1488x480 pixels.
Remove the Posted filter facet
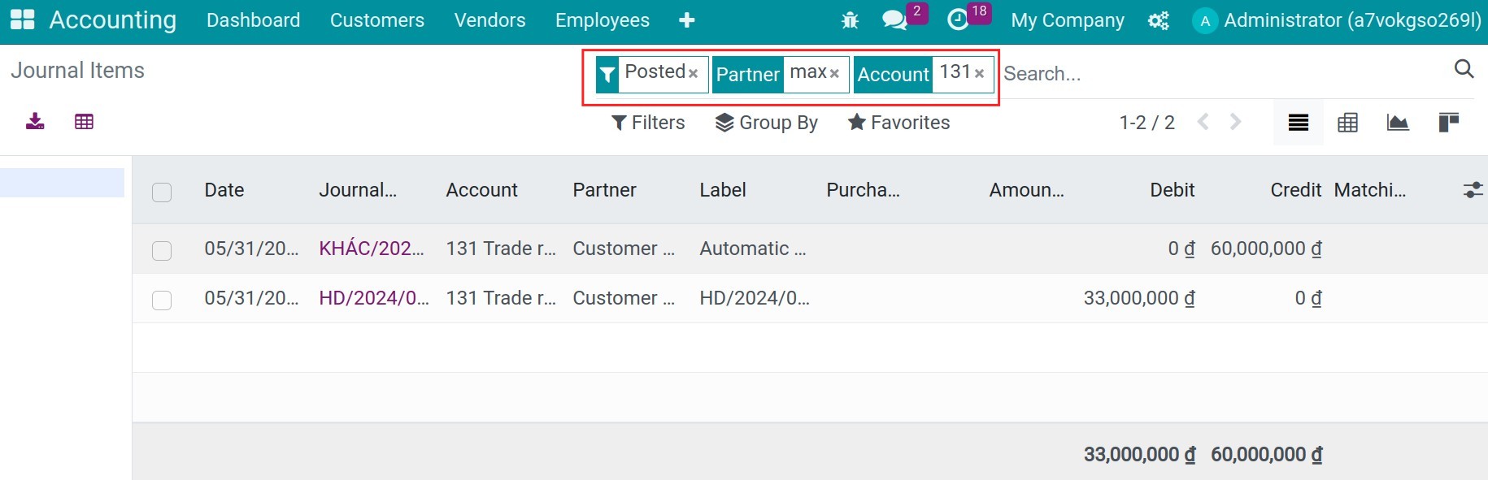[694, 74]
